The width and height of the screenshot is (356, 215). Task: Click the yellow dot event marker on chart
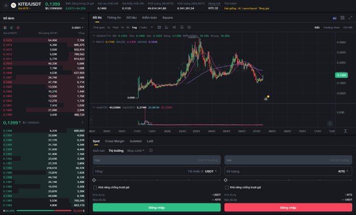tap(268, 97)
